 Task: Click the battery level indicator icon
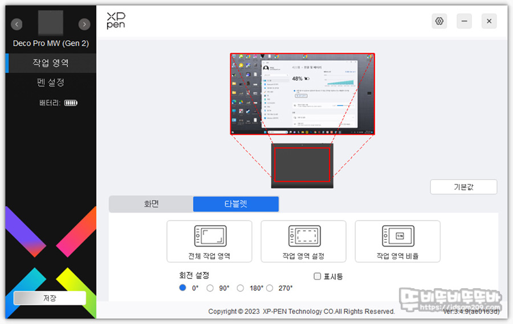coord(71,103)
